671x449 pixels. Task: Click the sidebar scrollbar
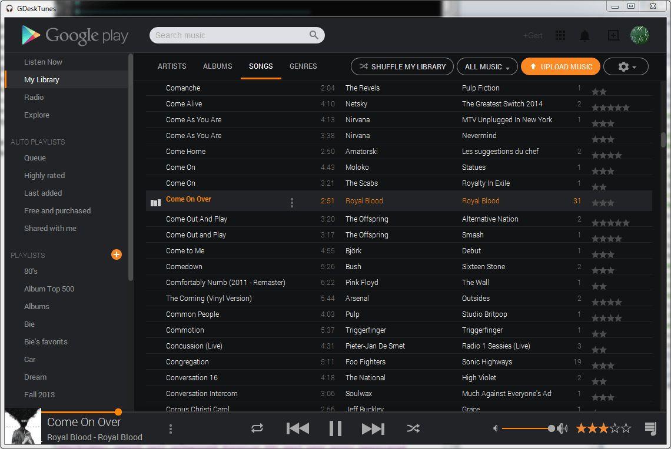(131, 167)
